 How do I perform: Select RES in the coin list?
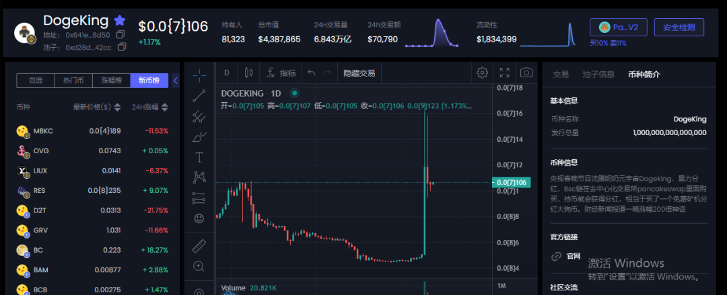tap(92, 190)
